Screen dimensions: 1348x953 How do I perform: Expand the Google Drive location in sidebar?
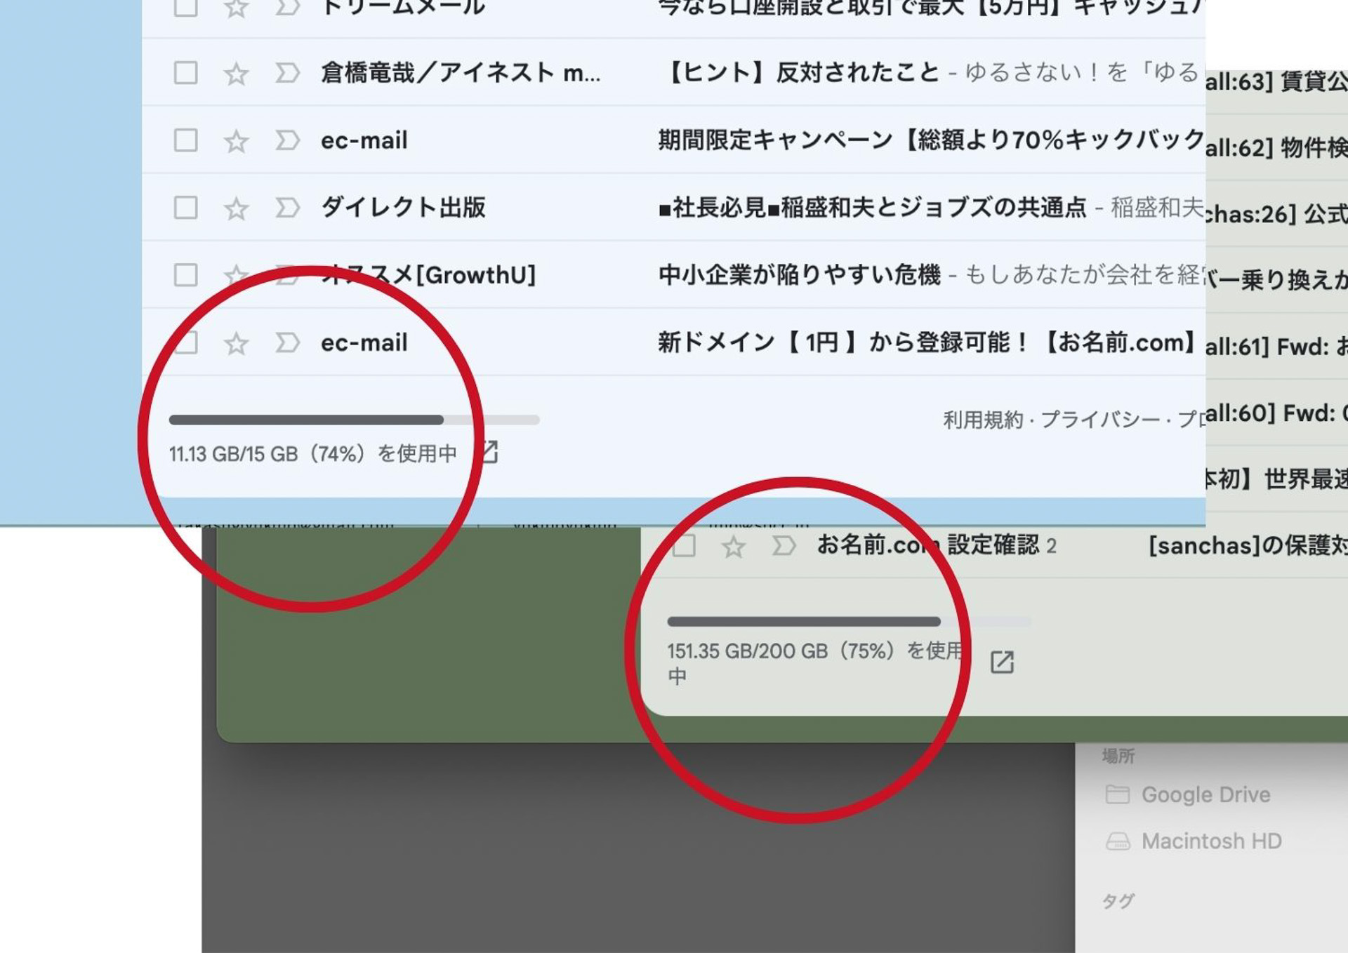click(x=1208, y=794)
